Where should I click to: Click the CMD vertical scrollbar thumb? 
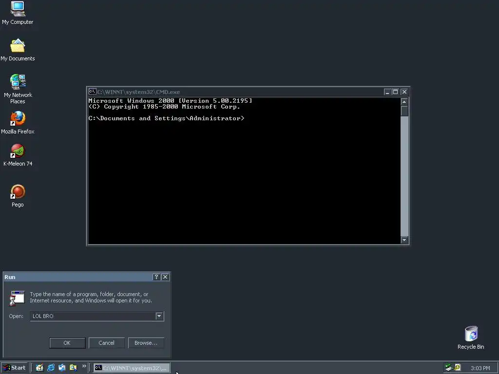tap(404, 111)
